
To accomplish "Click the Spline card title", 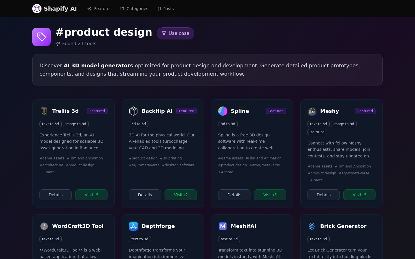I will [240, 111].
